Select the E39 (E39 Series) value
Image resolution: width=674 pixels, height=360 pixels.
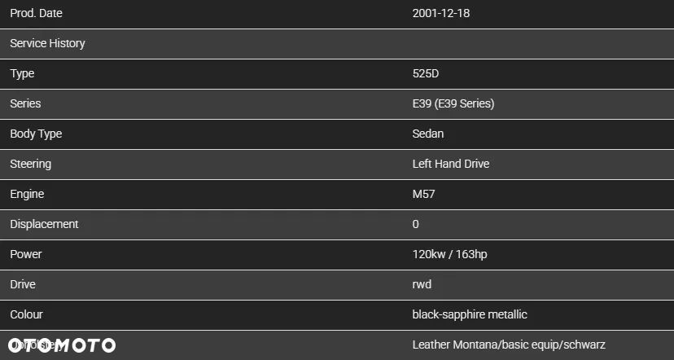pos(453,103)
